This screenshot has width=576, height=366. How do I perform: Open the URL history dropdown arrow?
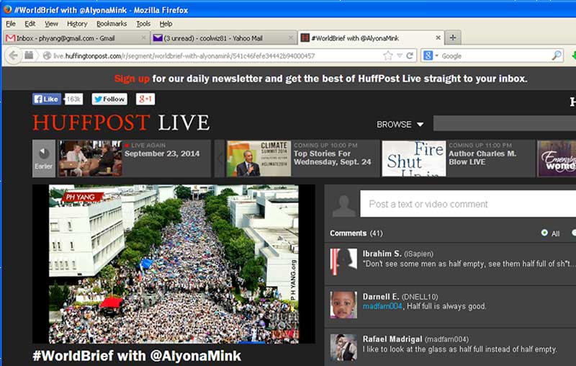point(400,56)
